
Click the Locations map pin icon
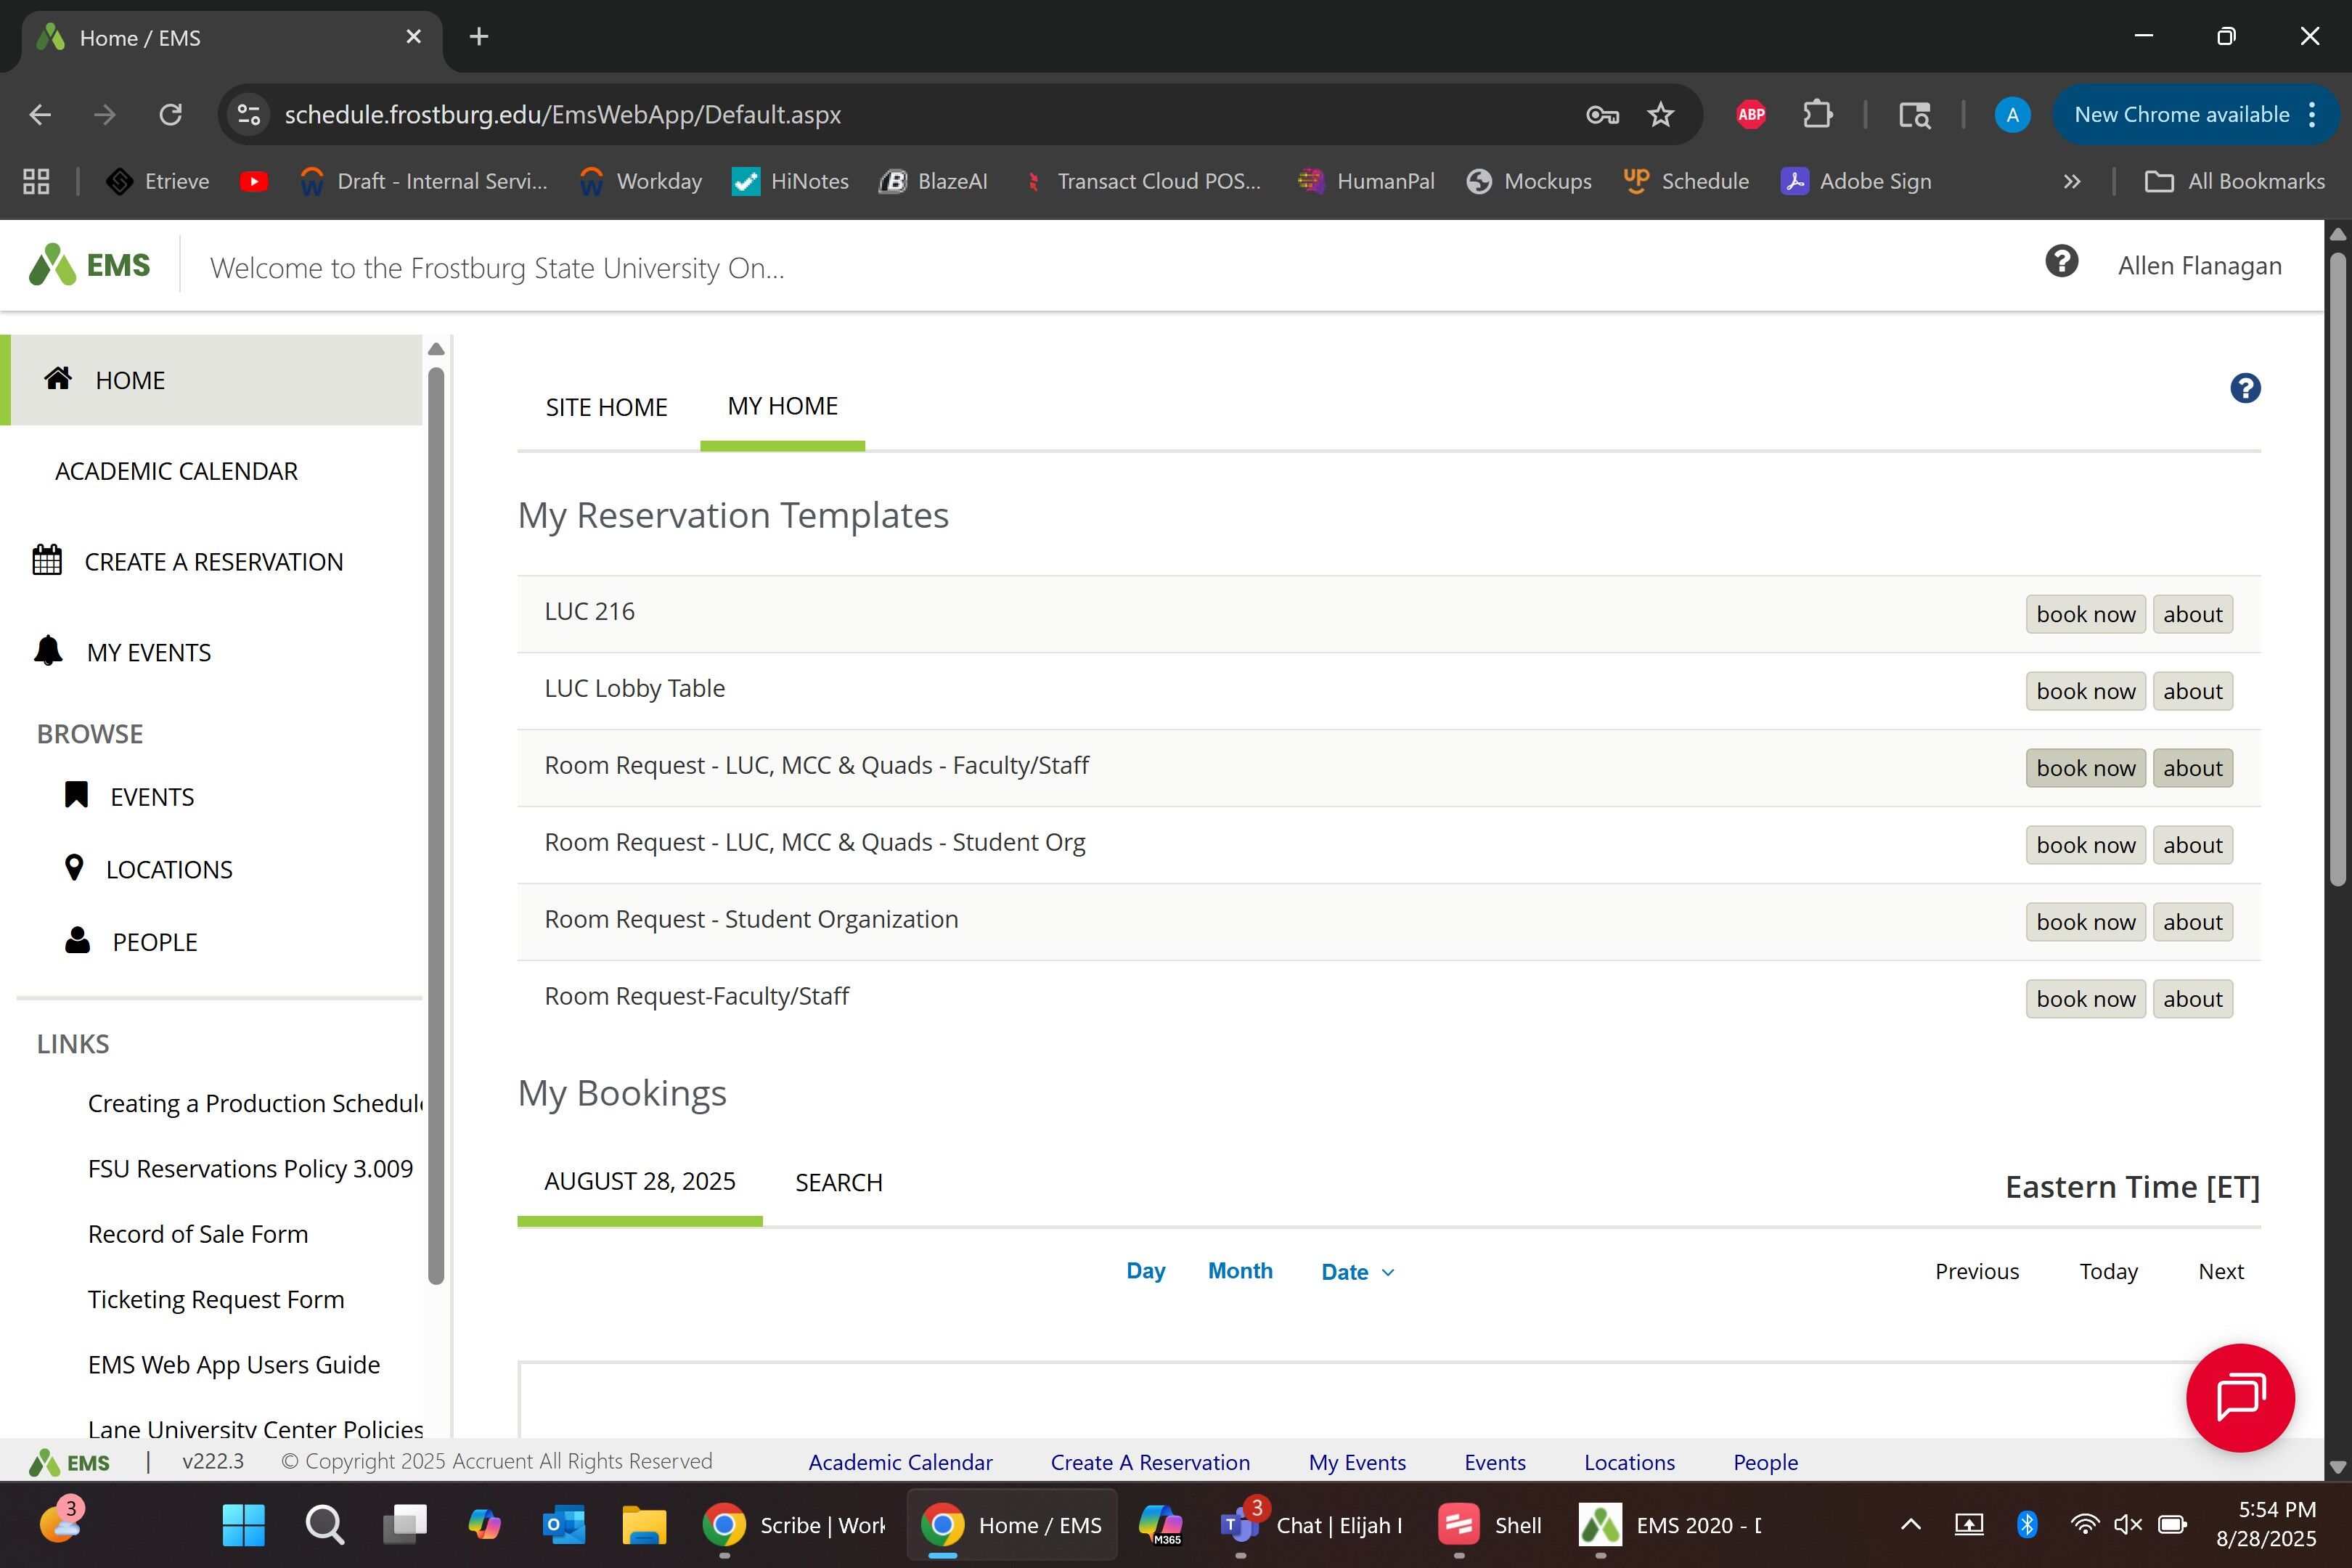click(74, 868)
